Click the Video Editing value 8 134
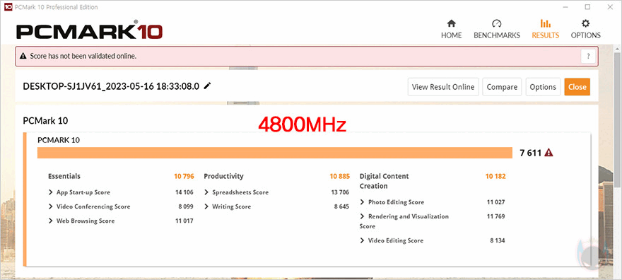This screenshot has height=280, width=622. pos(498,240)
